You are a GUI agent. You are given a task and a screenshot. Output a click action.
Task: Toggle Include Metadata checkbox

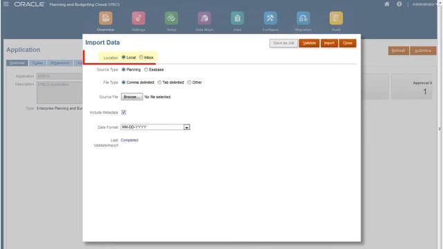[124, 112]
